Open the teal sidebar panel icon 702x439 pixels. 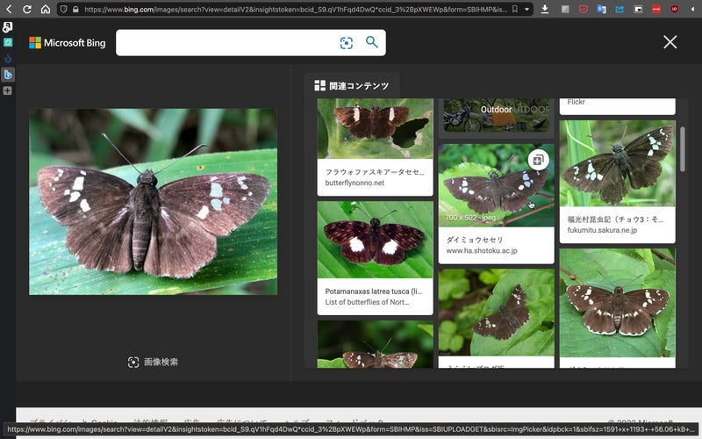pos(8,42)
